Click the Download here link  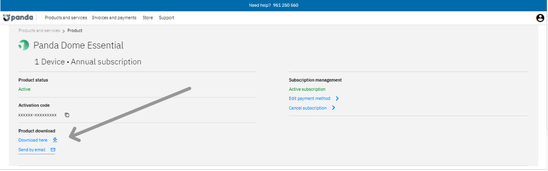click(x=33, y=140)
